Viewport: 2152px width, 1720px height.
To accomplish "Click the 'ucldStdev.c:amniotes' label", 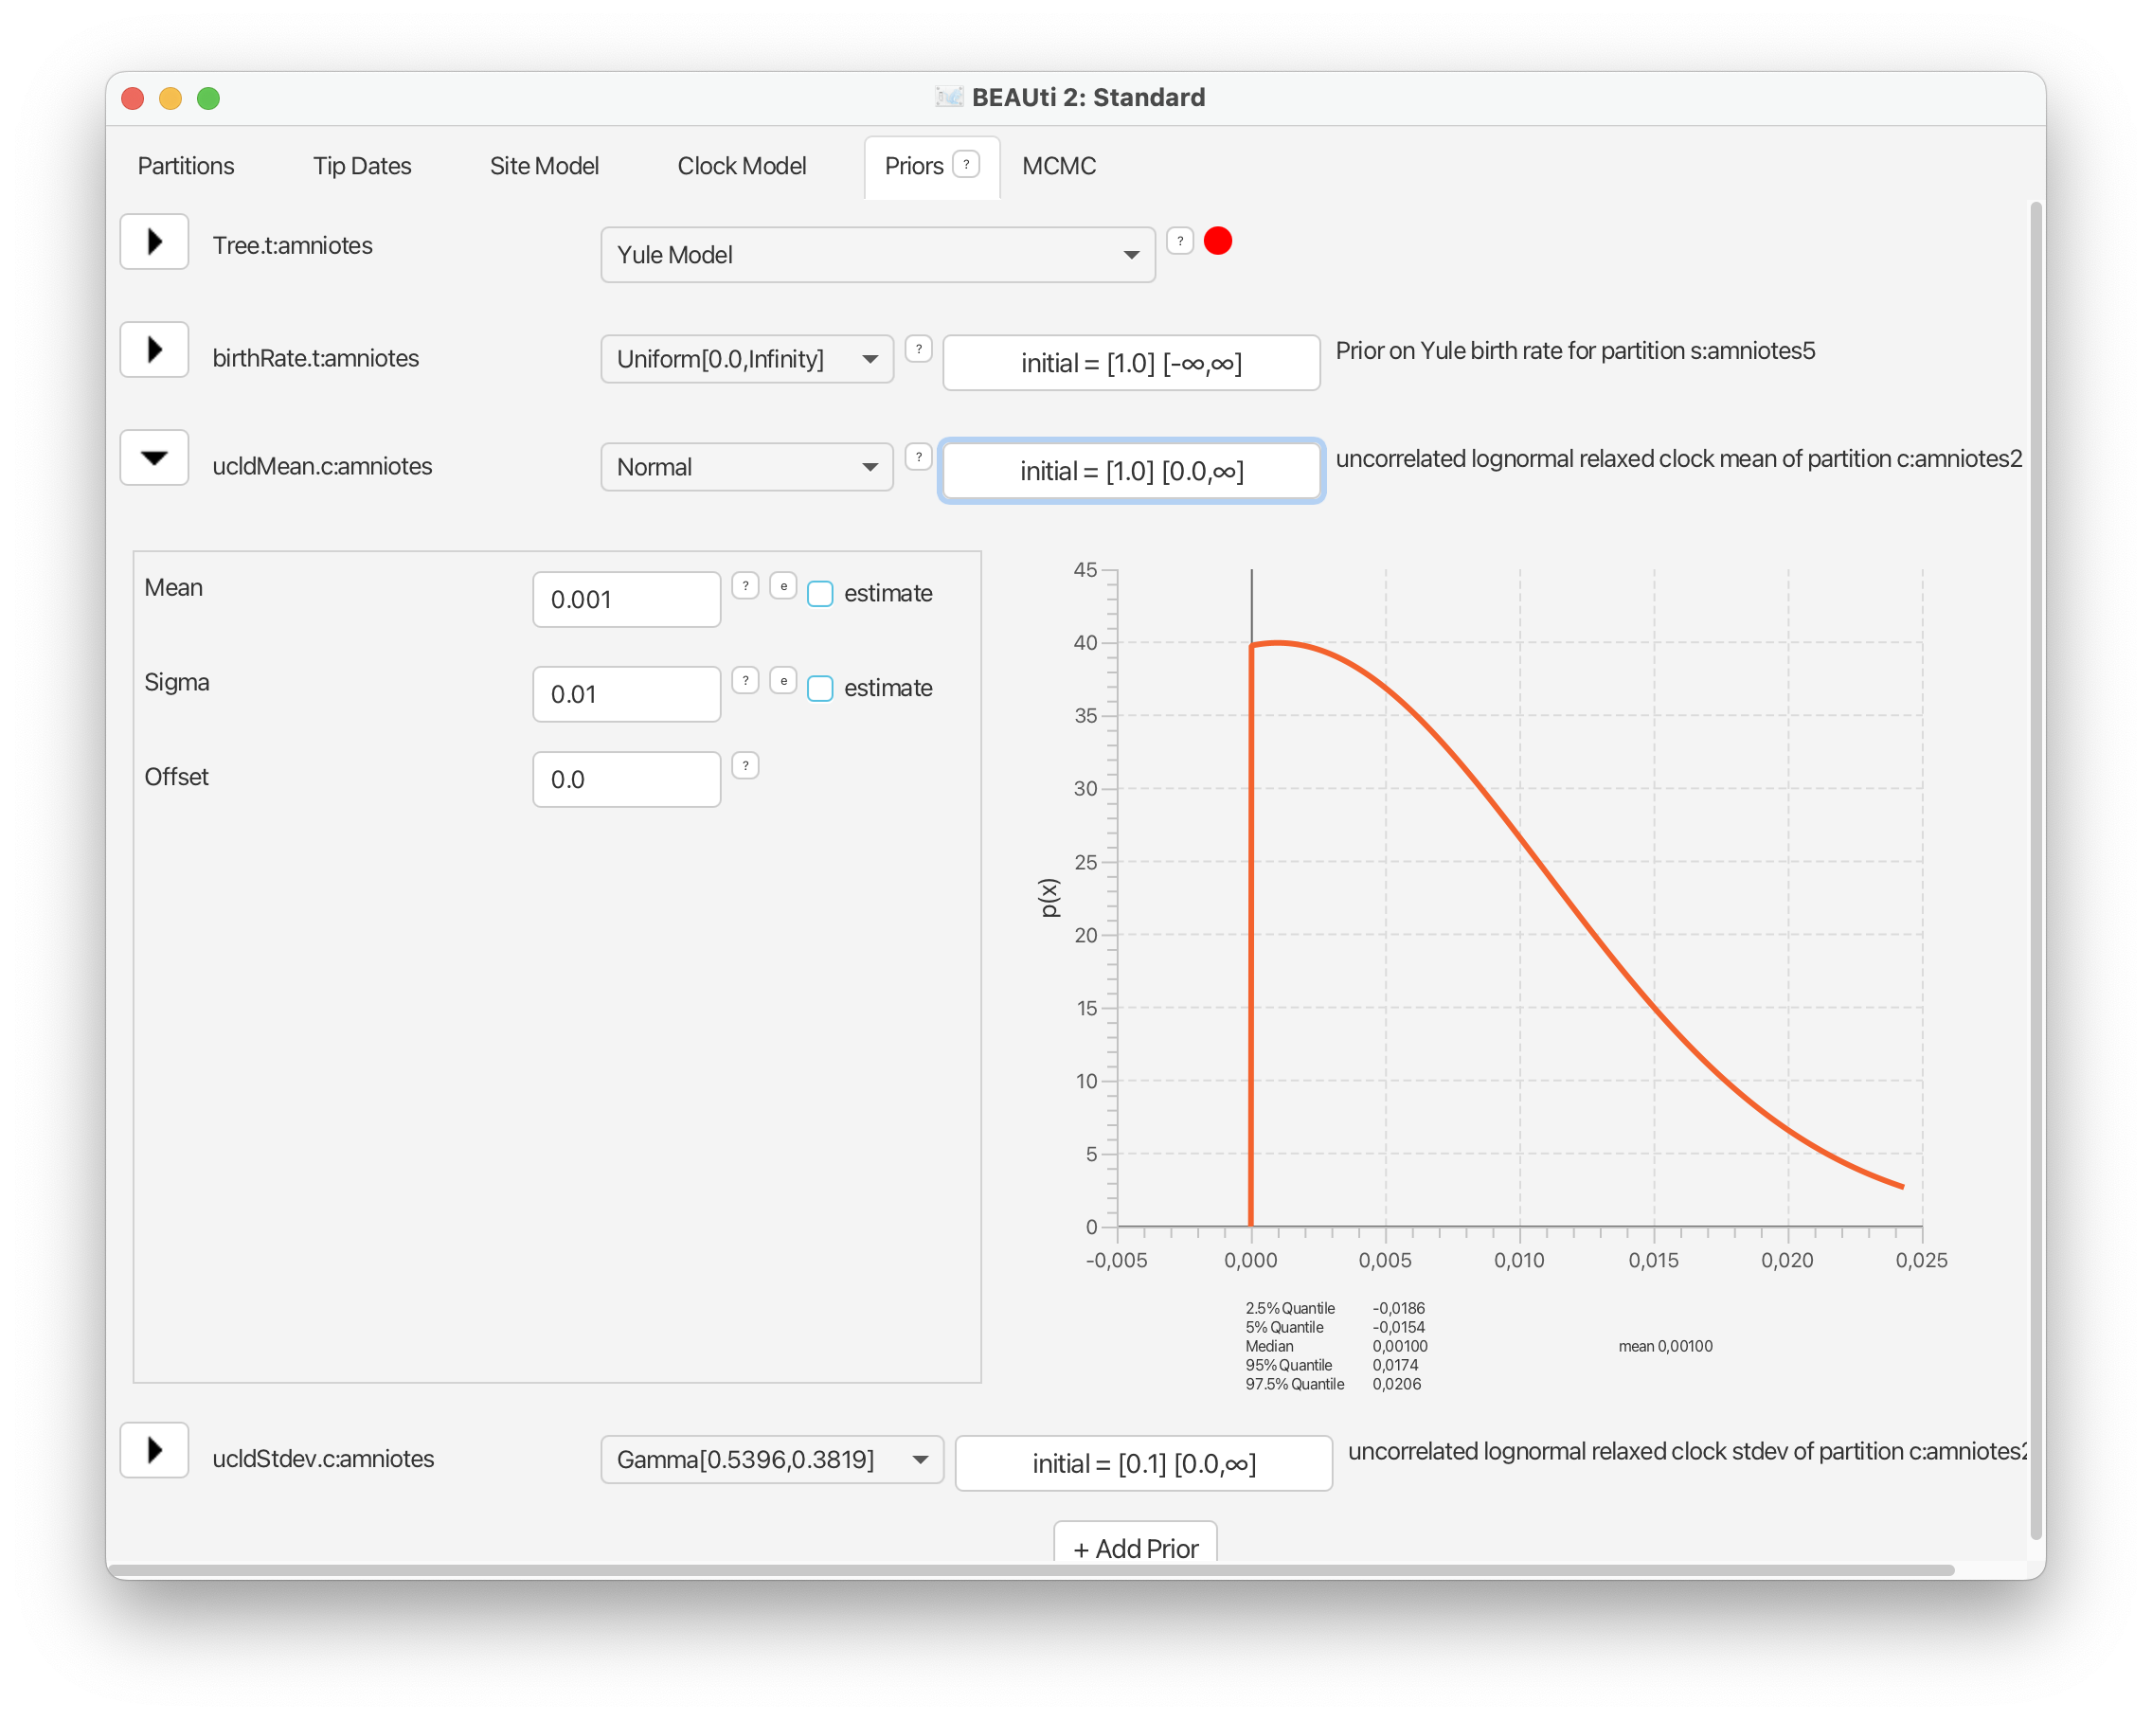I will coord(323,1458).
